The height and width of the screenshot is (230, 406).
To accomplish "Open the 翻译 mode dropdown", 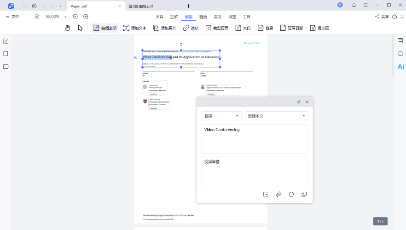I will point(221,116).
